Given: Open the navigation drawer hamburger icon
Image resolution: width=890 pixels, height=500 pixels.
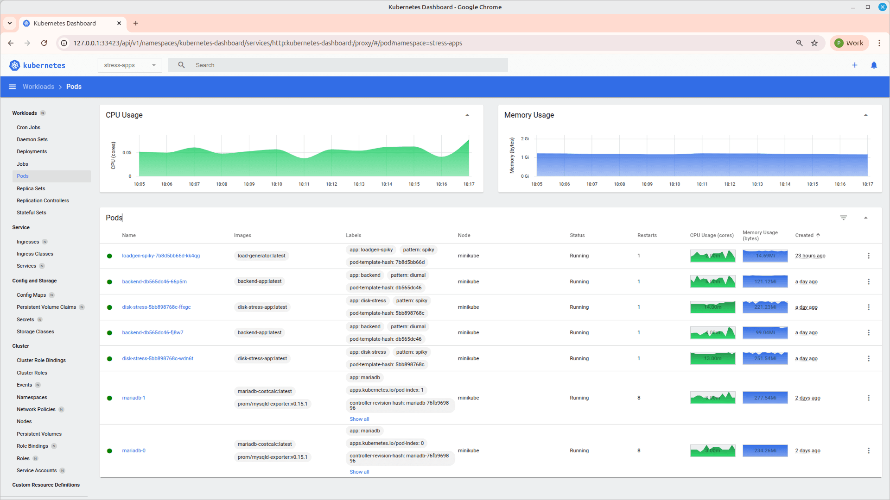Looking at the screenshot, I should pyautogui.click(x=12, y=87).
